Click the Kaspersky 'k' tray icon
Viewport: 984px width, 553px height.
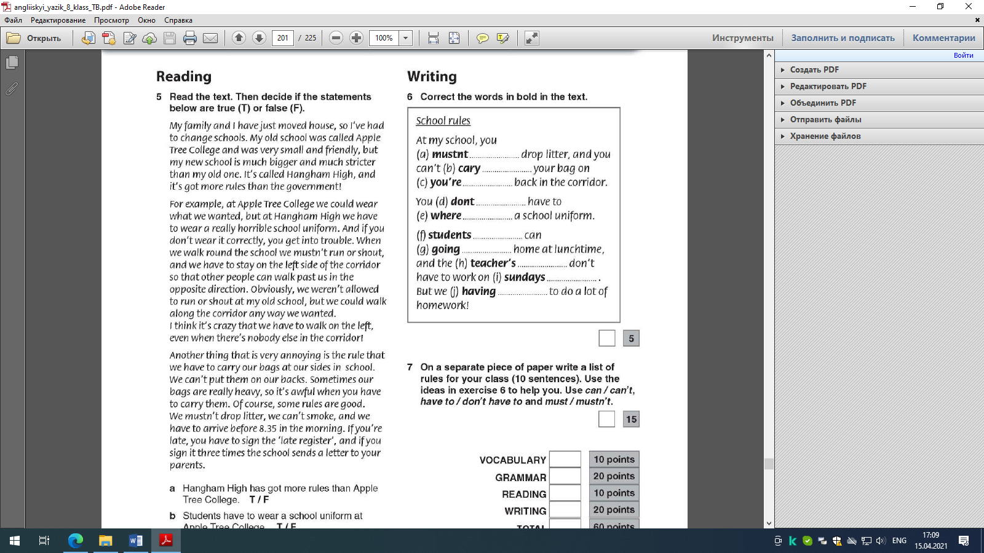793,541
